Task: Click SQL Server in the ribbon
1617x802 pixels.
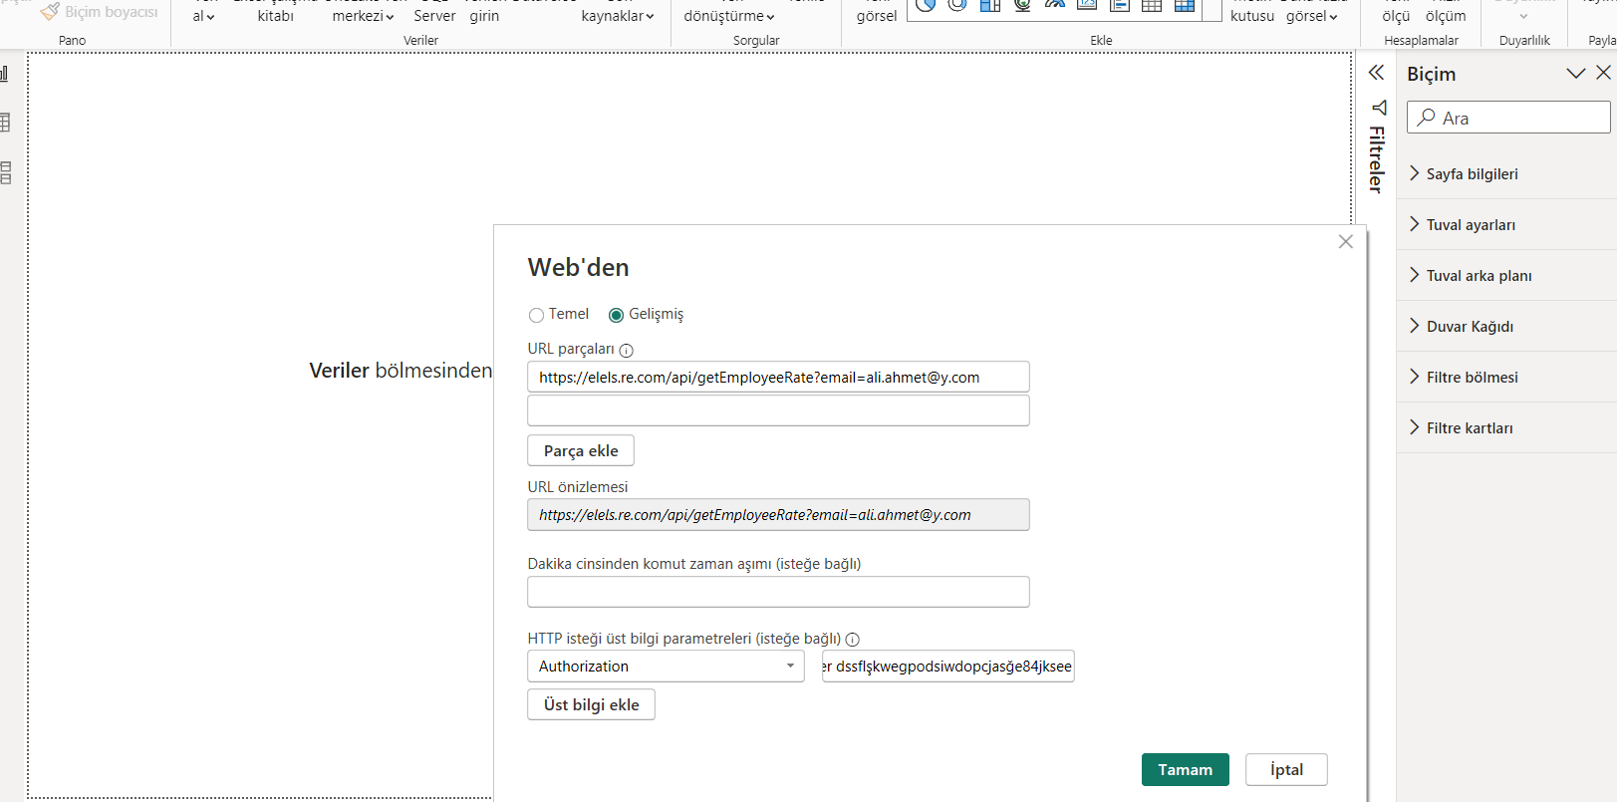Action: tap(434, 12)
